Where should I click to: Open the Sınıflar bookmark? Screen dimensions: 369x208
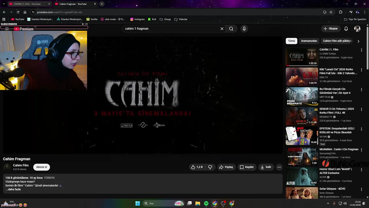pyautogui.click(x=92, y=19)
